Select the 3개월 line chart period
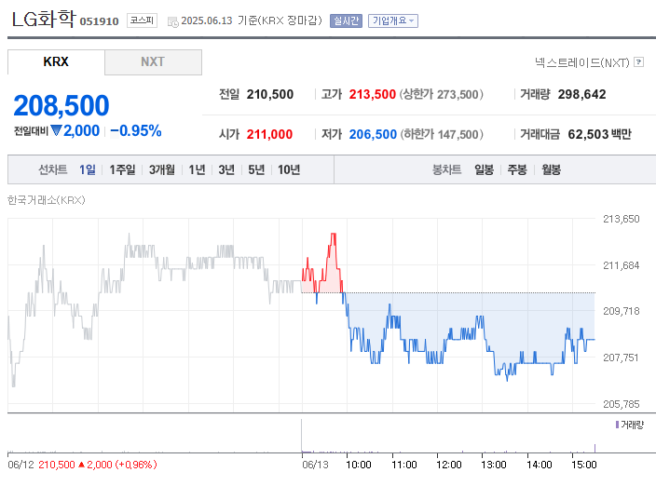The height and width of the screenshot is (486, 656). tap(162, 169)
